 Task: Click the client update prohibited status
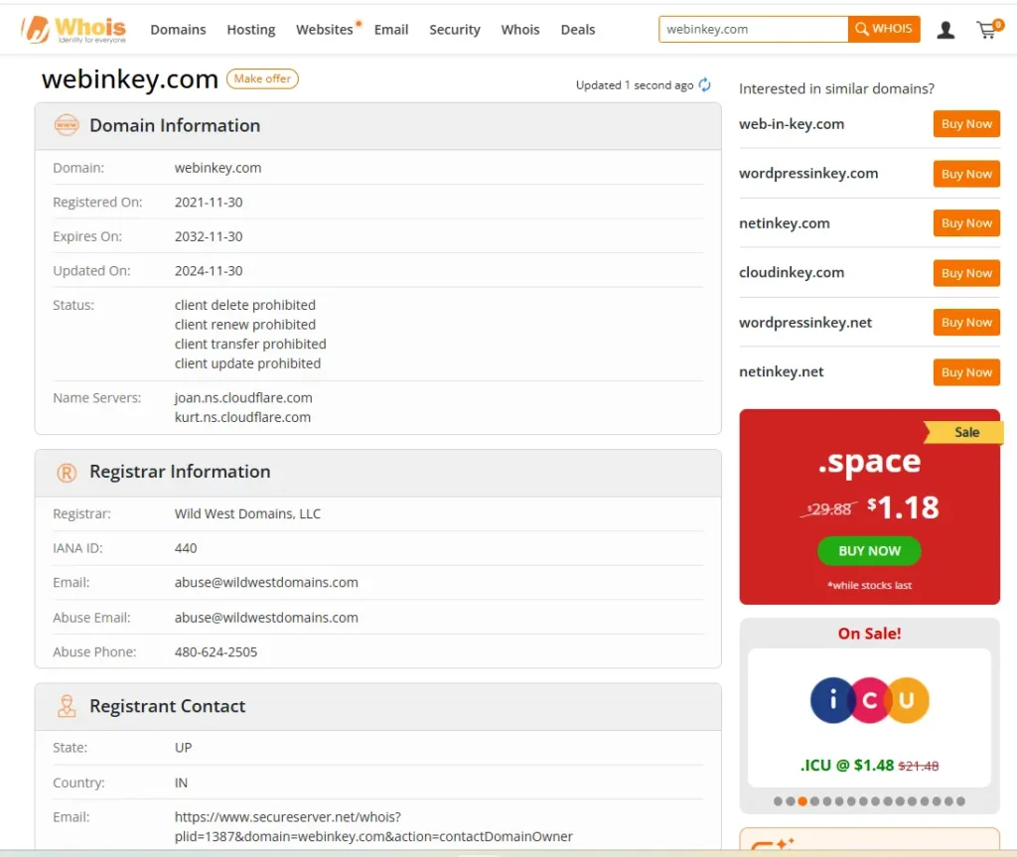(247, 363)
